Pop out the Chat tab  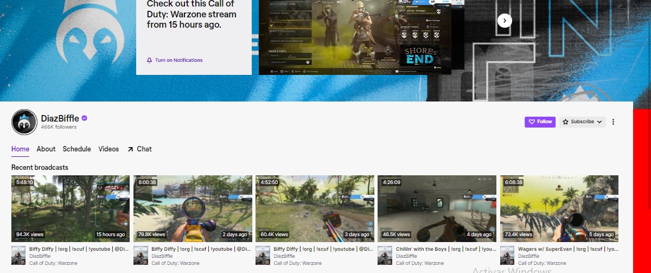click(139, 149)
